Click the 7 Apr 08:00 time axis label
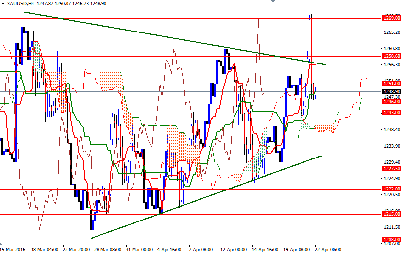401x253 pixels. pyautogui.click(x=201, y=250)
